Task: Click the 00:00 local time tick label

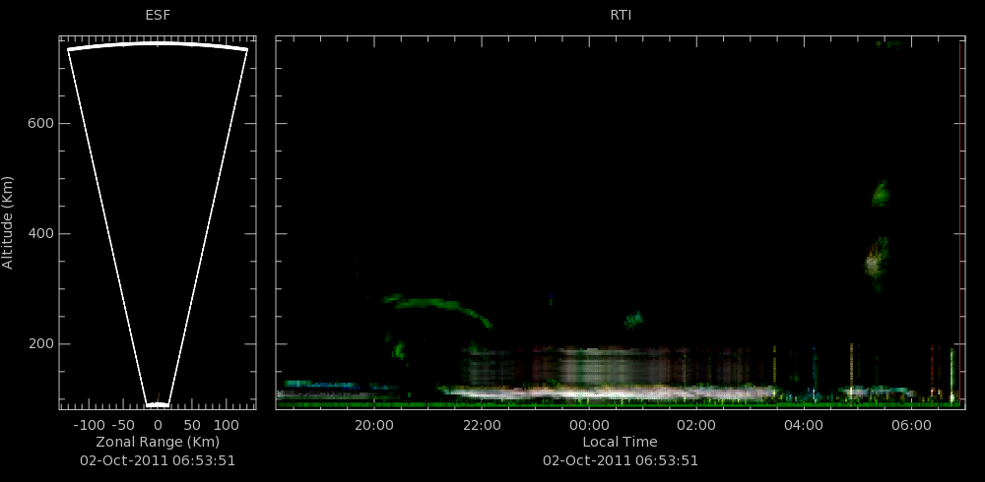Action: tap(589, 426)
